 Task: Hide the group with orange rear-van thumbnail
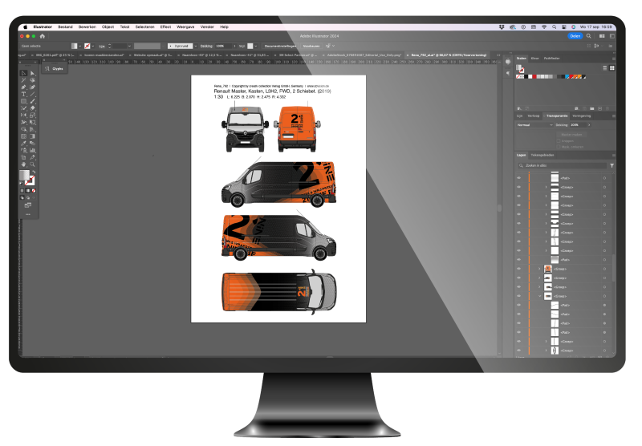click(519, 269)
